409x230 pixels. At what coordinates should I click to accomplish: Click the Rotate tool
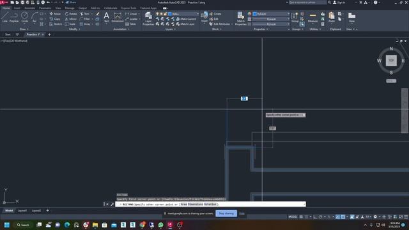point(71,14)
